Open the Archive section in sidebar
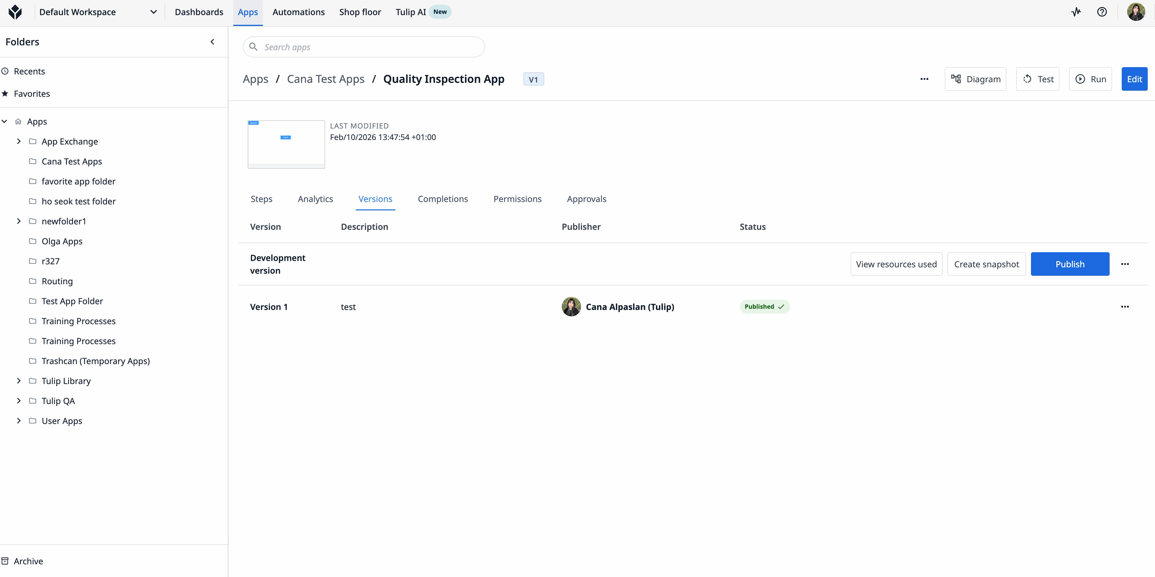1155x577 pixels. [x=28, y=561]
